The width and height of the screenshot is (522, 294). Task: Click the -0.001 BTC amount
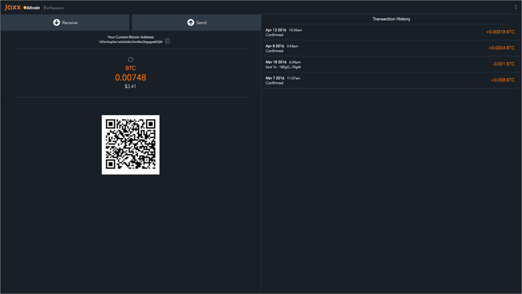(x=504, y=64)
